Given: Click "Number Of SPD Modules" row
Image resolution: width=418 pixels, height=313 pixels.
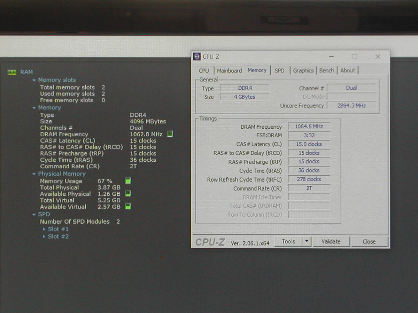Looking at the screenshot, I should pos(80,222).
